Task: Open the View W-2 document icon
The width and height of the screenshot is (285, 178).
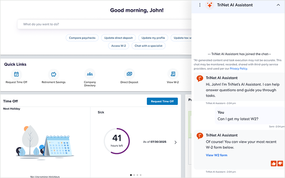Action: [173, 74]
